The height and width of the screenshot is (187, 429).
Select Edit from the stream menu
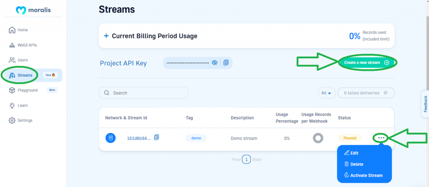[x=351, y=153]
